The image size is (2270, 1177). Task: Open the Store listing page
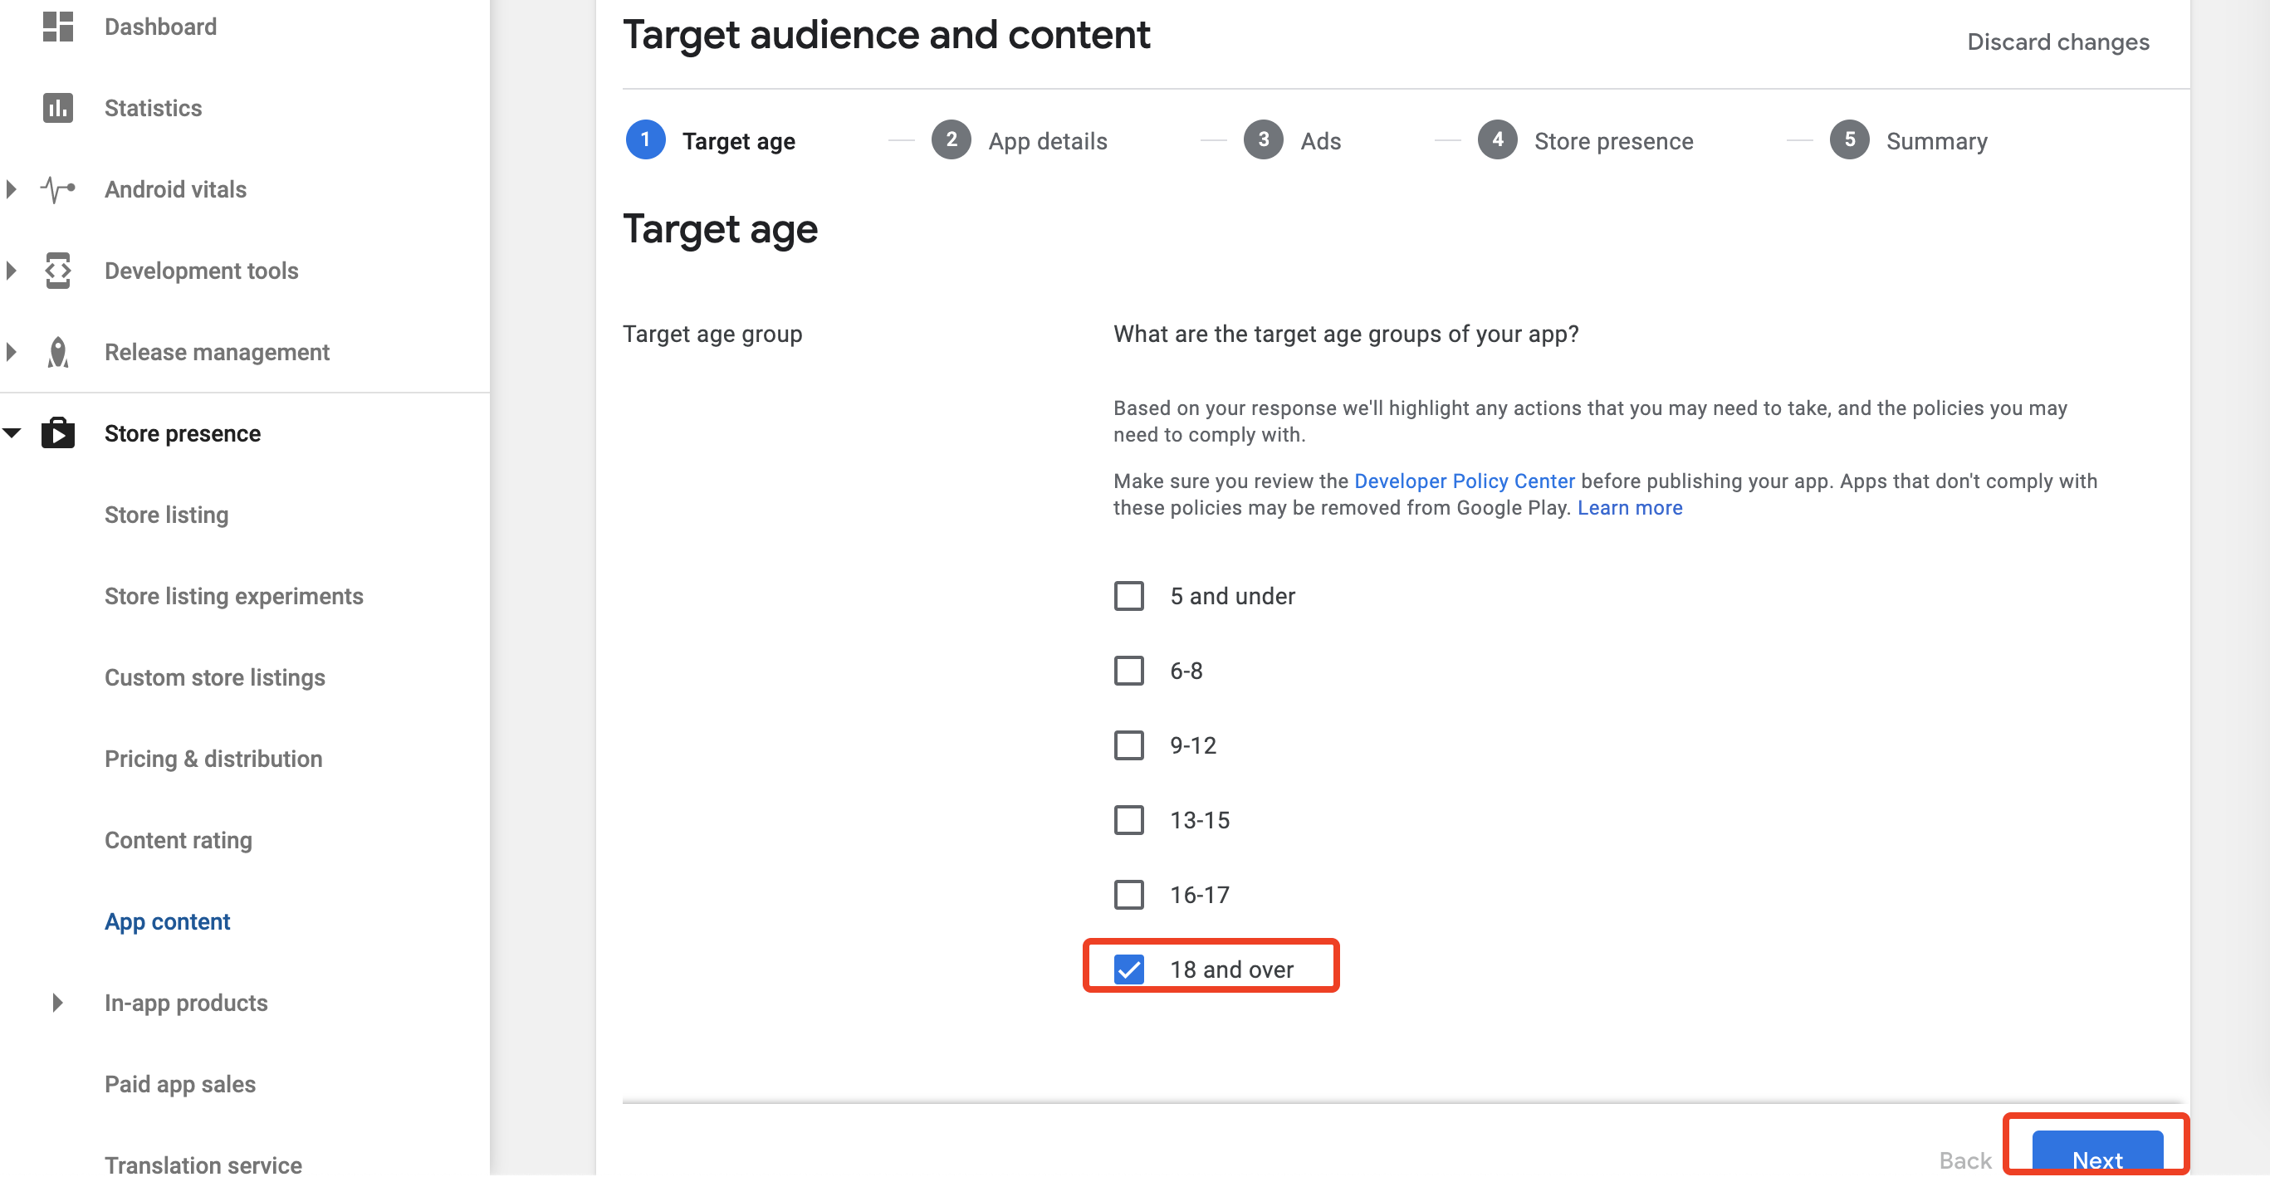click(x=167, y=515)
